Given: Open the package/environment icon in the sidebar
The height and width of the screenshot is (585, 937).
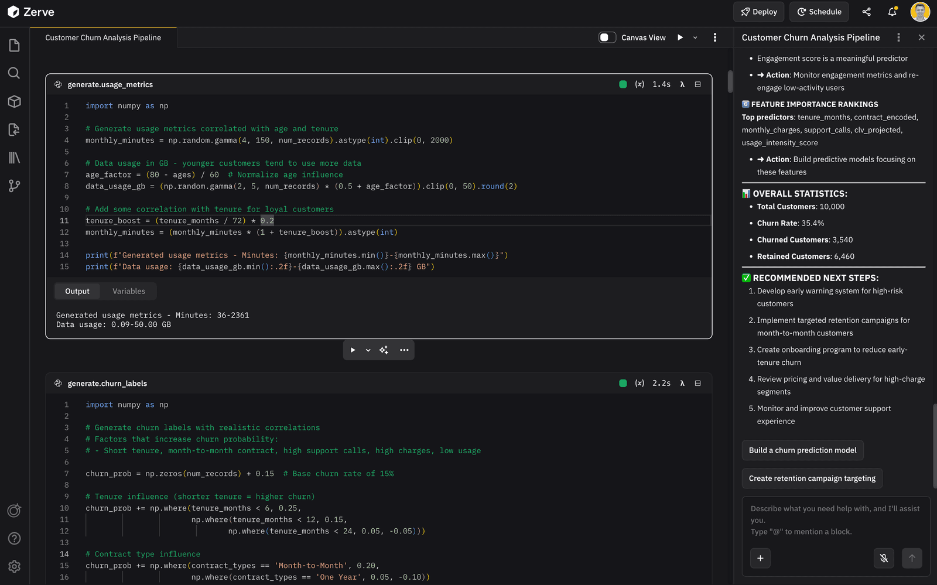Looking at the screenshot, I should point(14,101).
